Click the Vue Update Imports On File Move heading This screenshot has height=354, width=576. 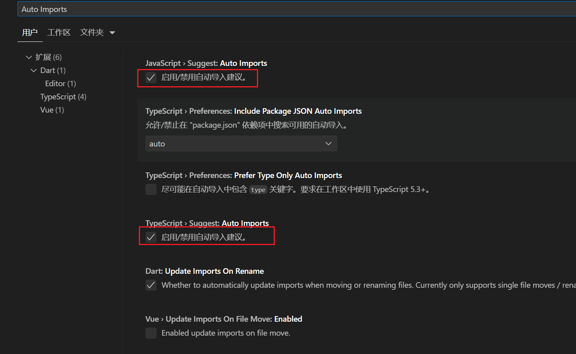[x=224, y=319]
